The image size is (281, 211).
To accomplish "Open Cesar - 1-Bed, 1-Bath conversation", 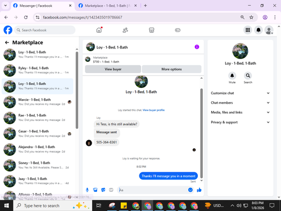I will click(38, 133).
